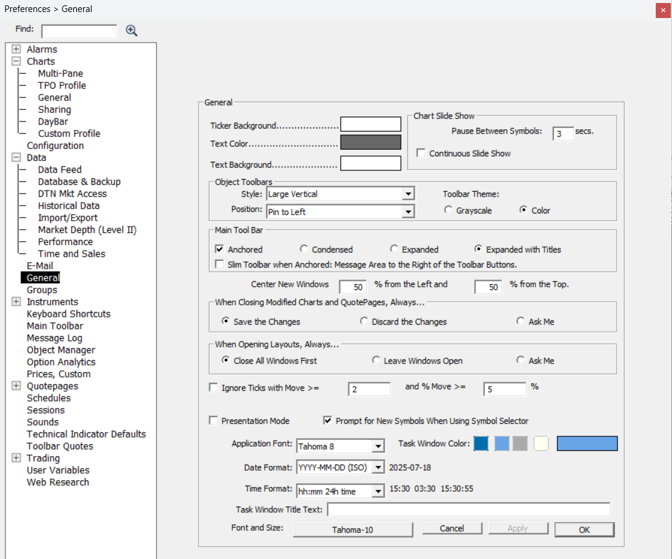Expand the Trading tree node
The image size is (672, 559).
point(16,458)
